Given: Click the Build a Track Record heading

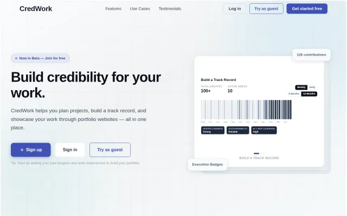Looking at the screenshot, I should pos(219,80).
